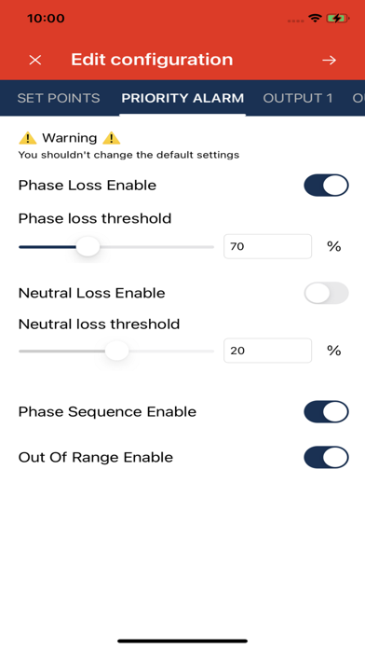Focus the Neutral loss threshold value field
The height and width of the screenshot is (649, 365).
(267, 351)
